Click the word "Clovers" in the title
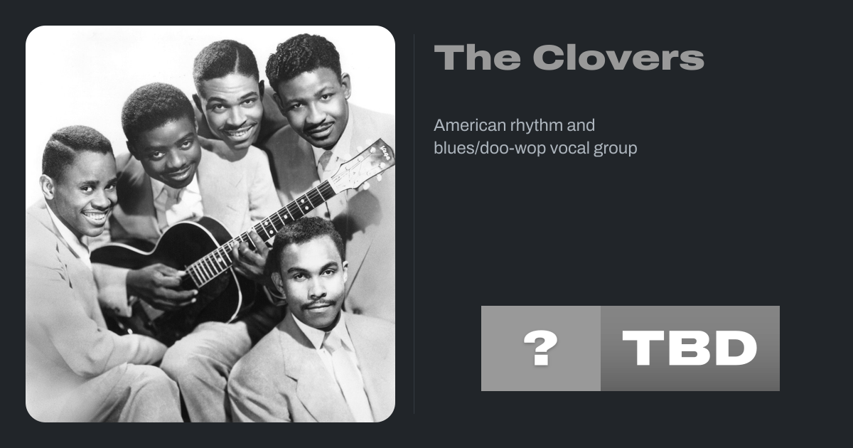This screenshot has width=853, height=448. coord(617,58)
